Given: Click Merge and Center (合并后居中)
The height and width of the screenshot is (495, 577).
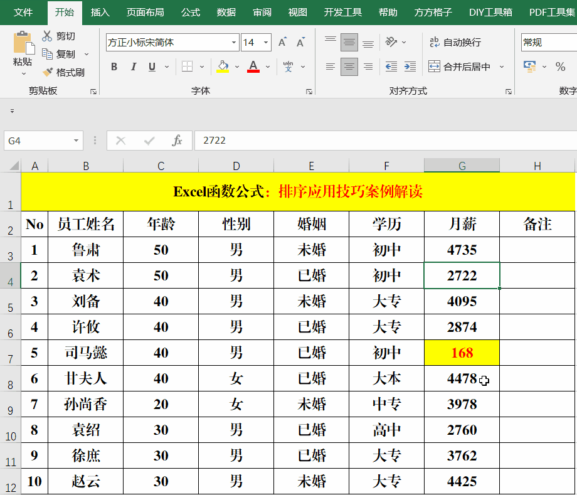Looking at the screenshot, I should coord(460,67).
